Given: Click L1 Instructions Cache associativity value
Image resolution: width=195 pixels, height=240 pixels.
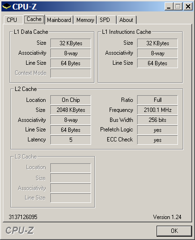Looking at the screenshot, I should (158, 53).
